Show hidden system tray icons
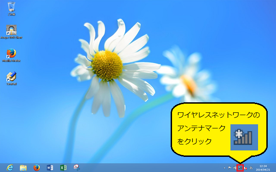This screenshot has width=276, height=172. tap(224, 168)
